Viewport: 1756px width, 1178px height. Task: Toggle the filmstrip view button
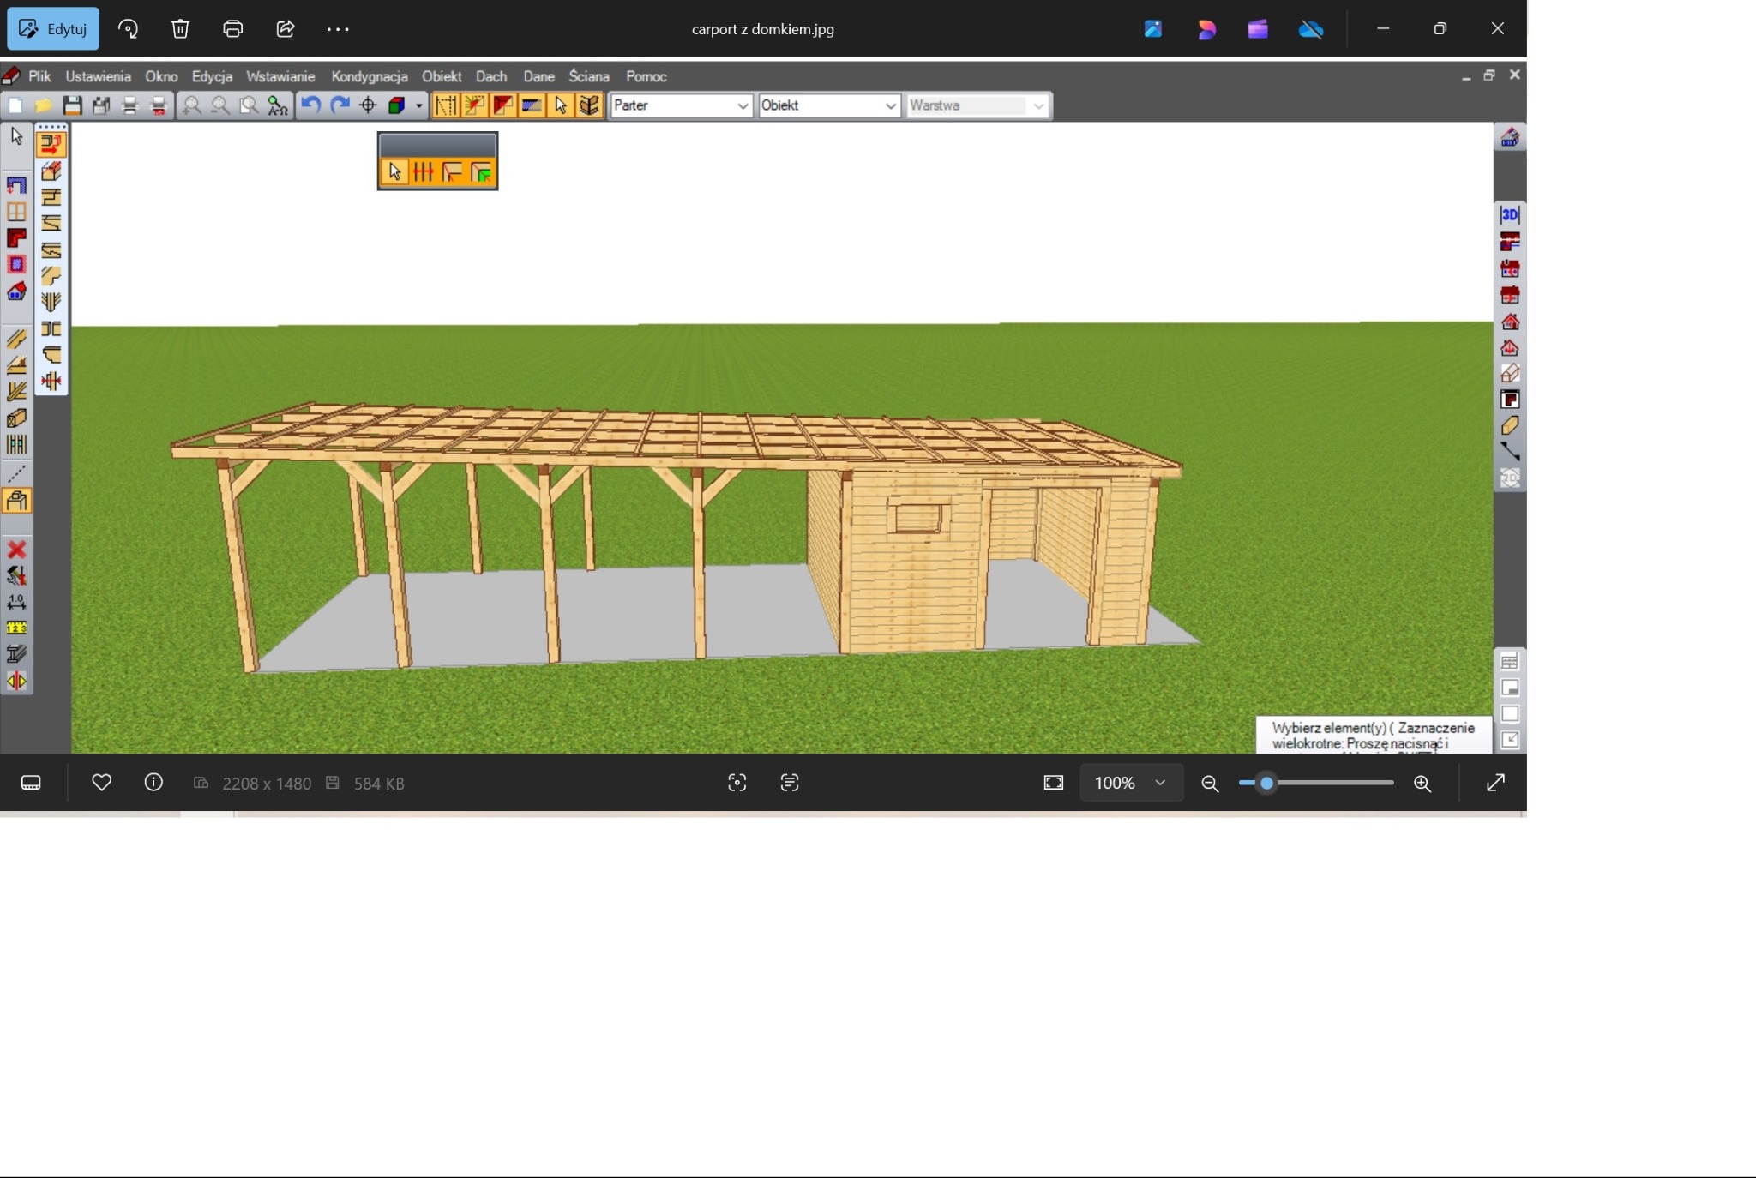(31, 783)
